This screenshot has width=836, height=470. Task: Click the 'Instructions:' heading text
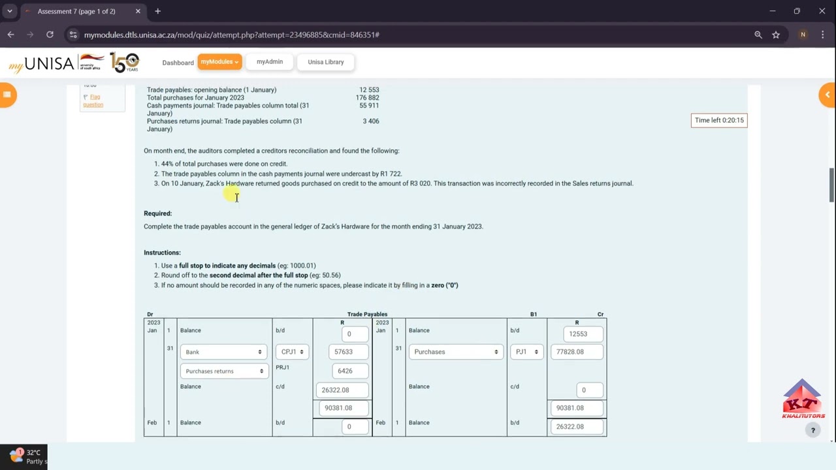point(162,253)
